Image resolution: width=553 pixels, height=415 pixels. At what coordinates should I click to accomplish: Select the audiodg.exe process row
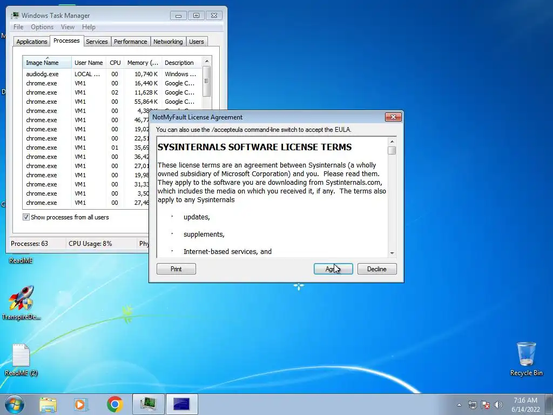point(112,74)
